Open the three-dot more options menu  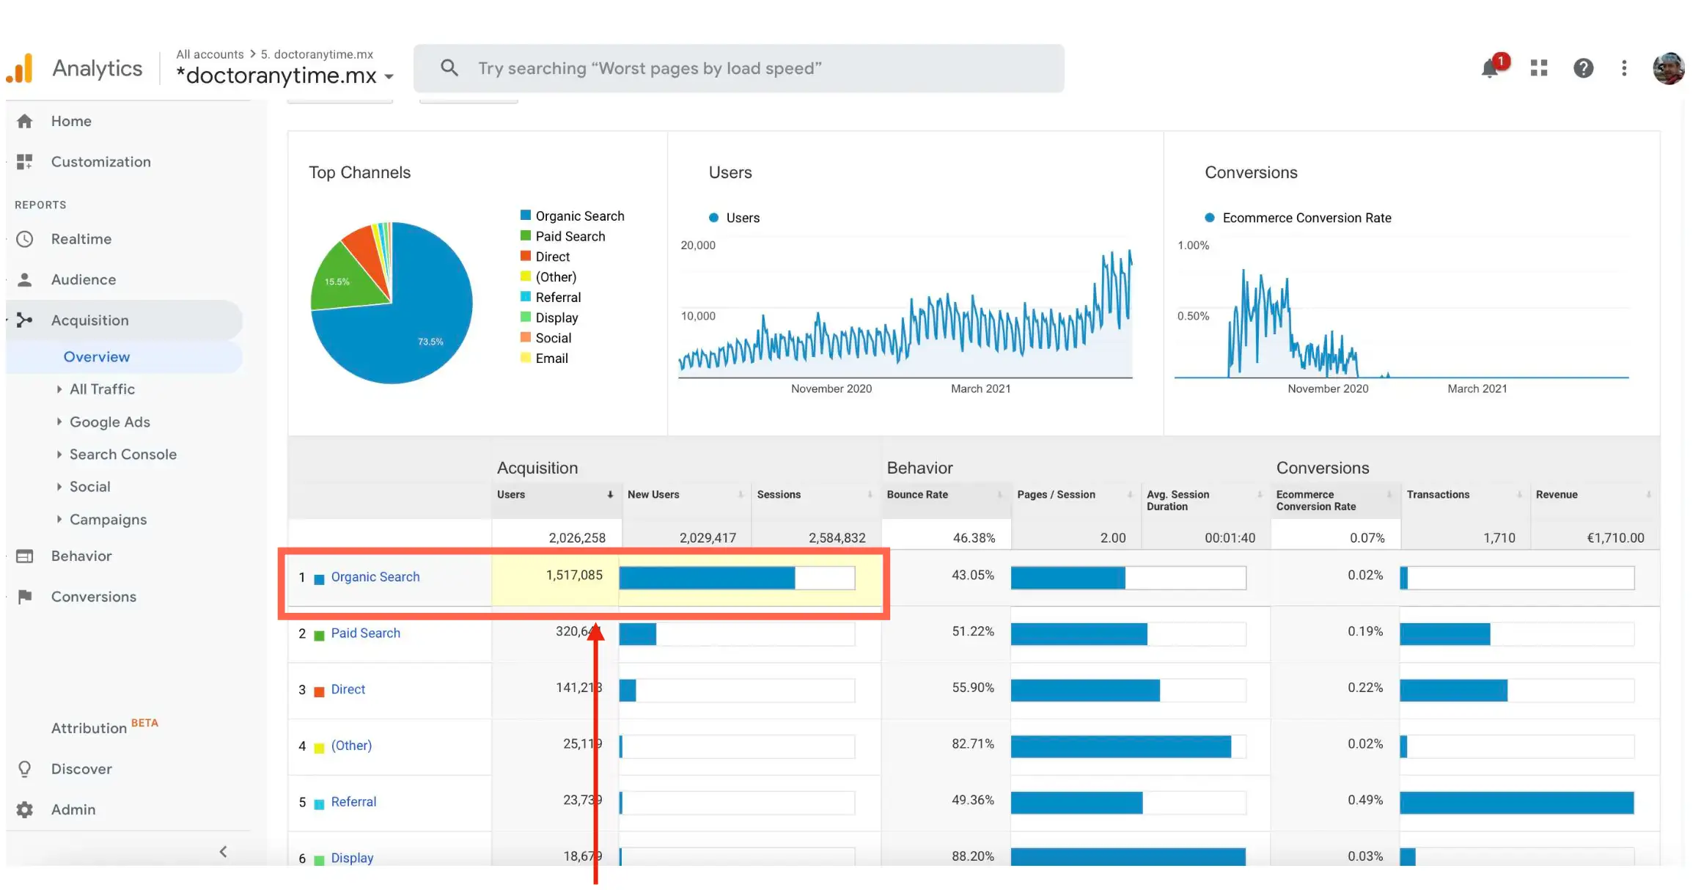tap(1624, 68)
